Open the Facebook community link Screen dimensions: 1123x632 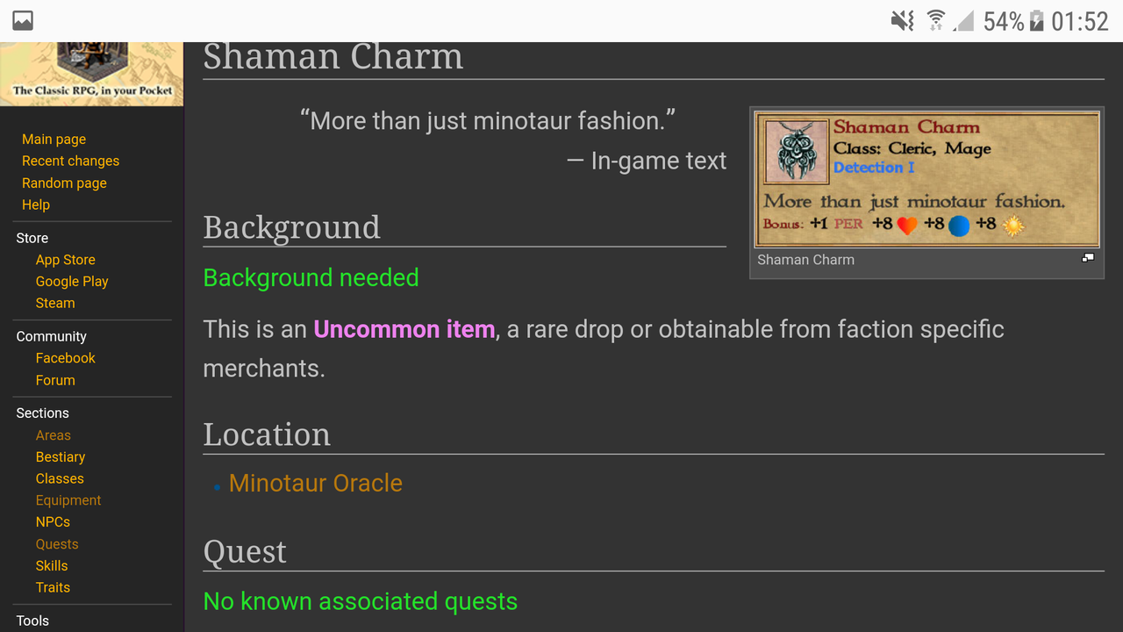tap(66, 358)
